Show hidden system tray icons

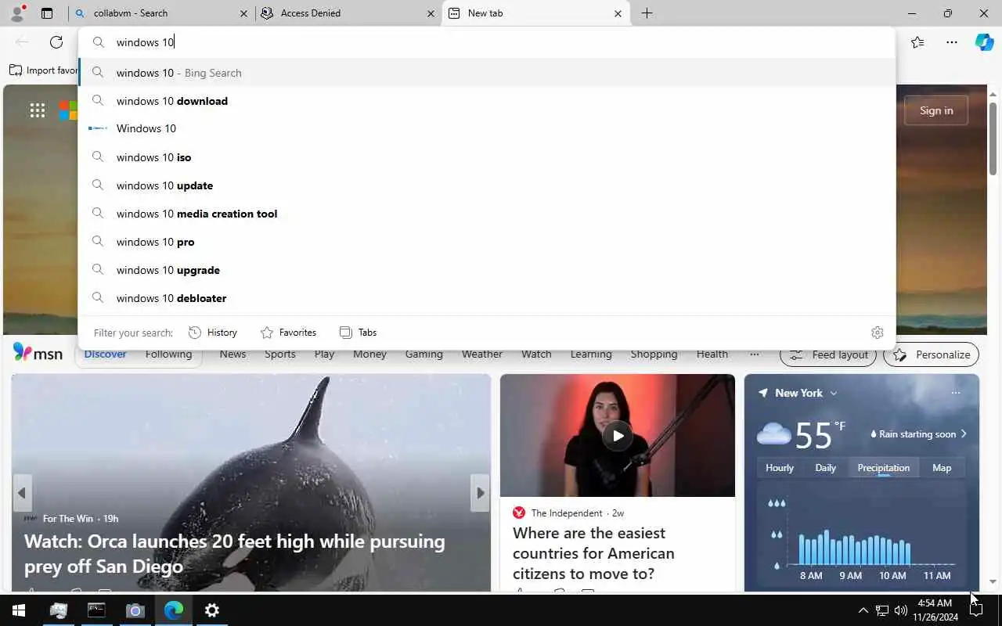[863, 610]
